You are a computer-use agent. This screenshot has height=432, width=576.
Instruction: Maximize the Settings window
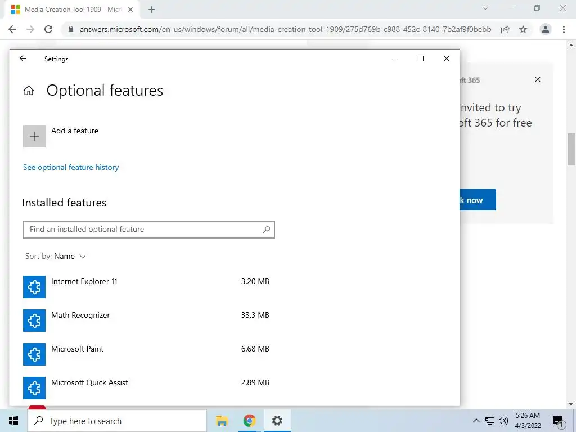point(421,58)
